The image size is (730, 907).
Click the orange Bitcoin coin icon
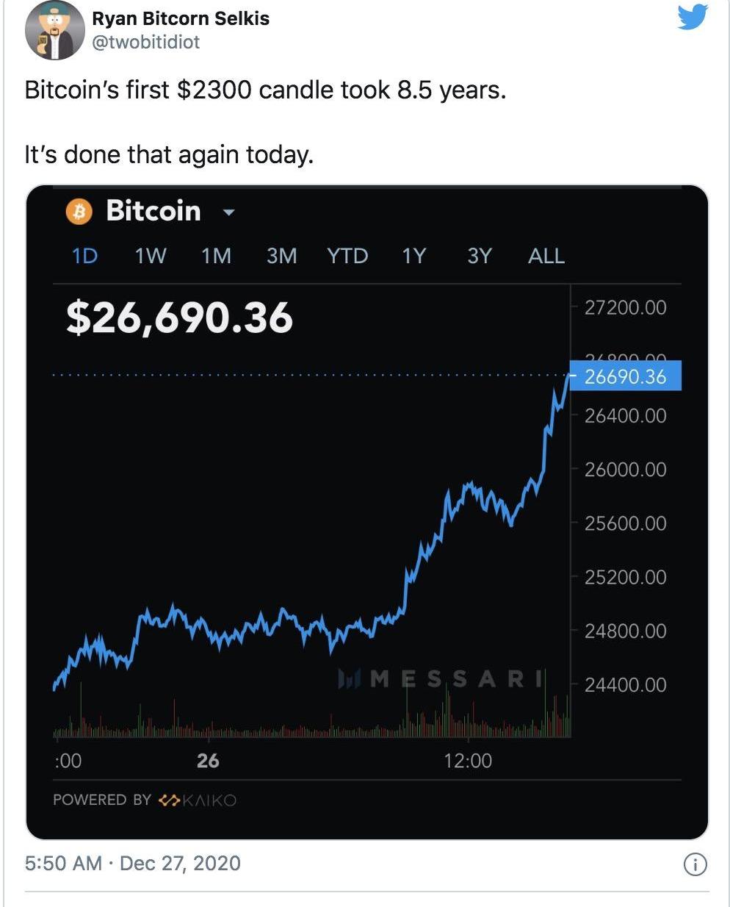79,212
